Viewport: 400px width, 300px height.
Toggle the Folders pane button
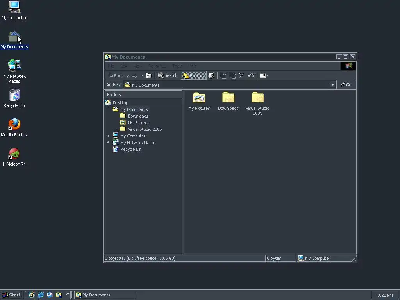[x=194, y=75]
